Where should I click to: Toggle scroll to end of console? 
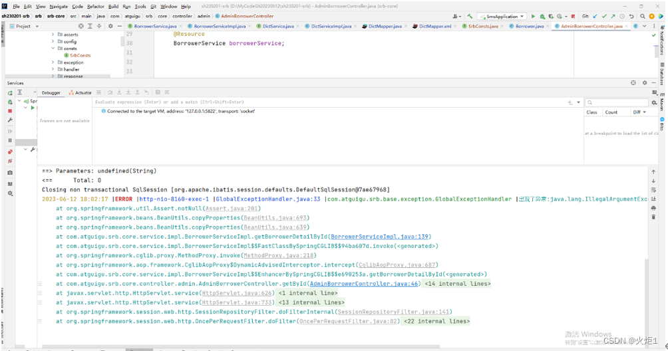coord(653,199)
